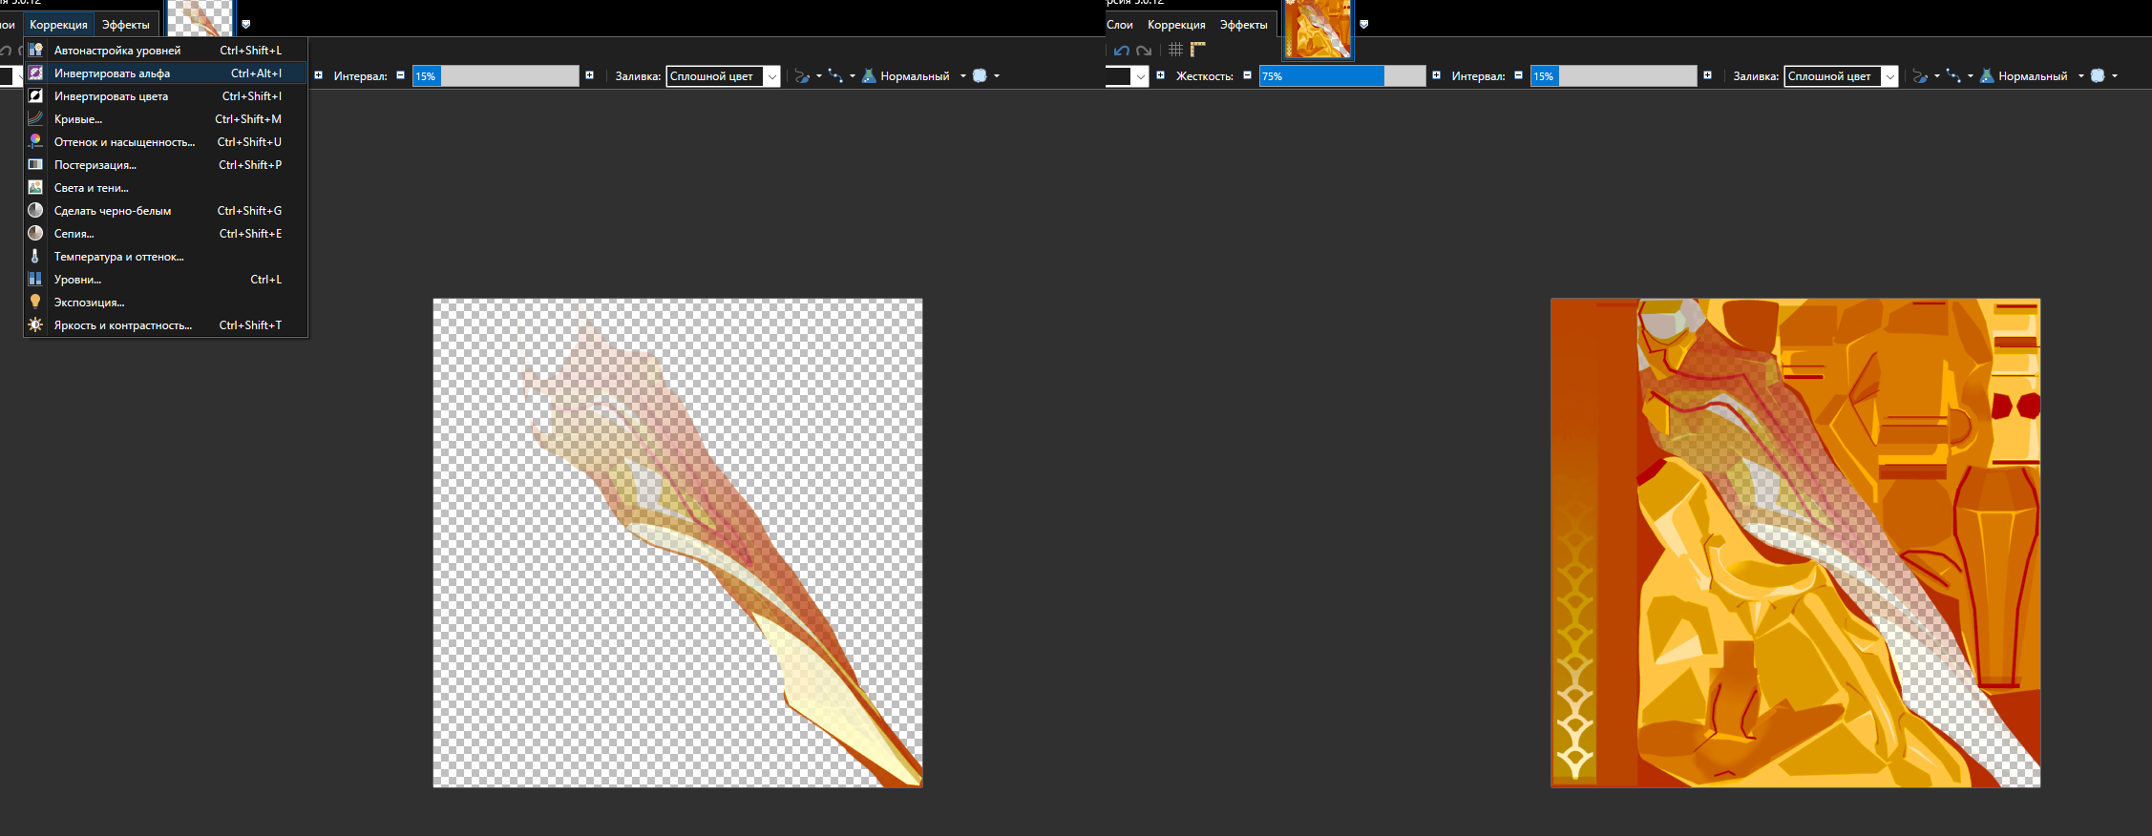Choose Инвертировать альфа from the Коррекция menu

point(166,73)
